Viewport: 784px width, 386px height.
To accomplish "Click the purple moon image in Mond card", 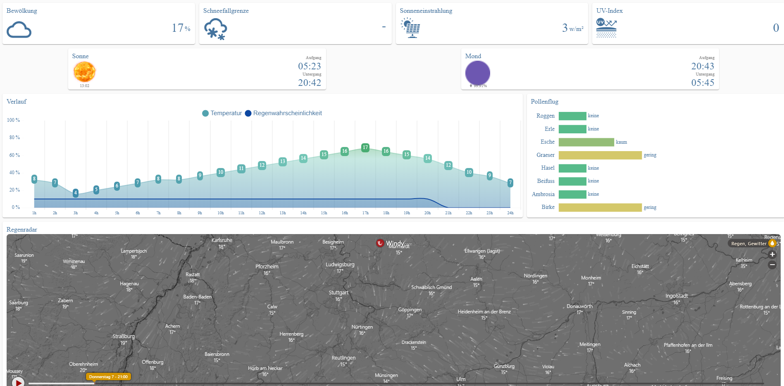I will click(x=477, y=73).
